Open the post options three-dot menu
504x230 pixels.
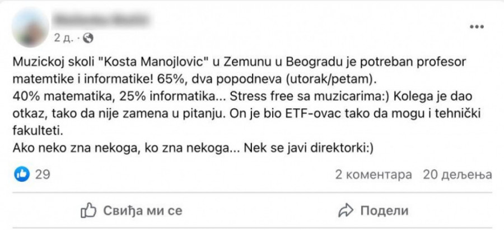[x=477, y=27]
